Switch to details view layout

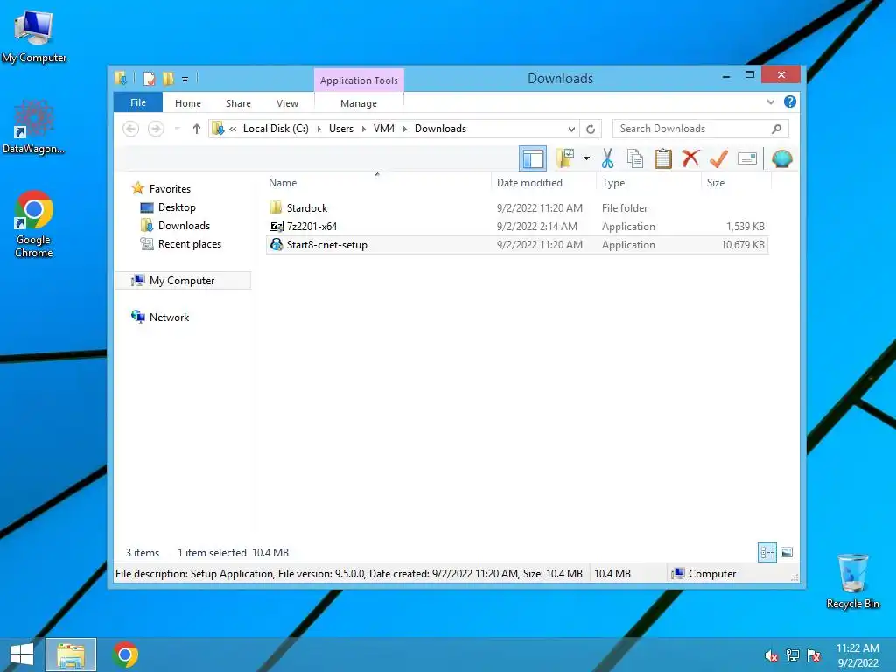(767, 552)
